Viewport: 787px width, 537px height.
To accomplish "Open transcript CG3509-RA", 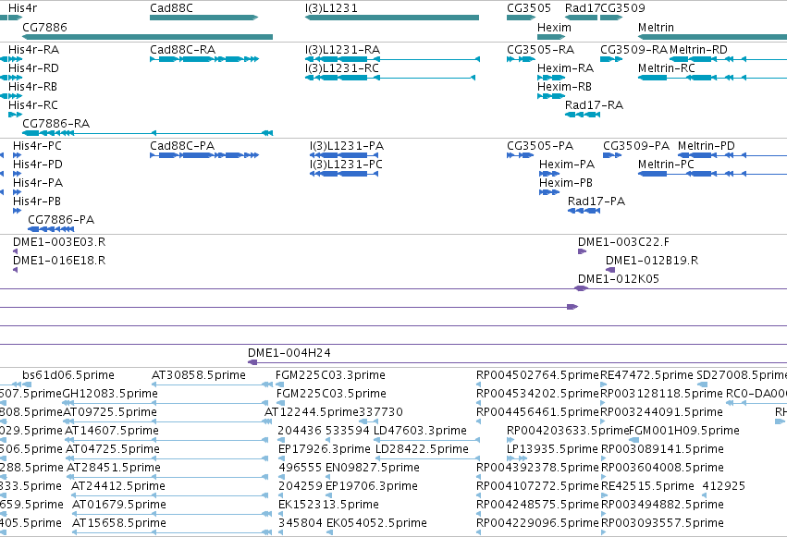I will coord(633,50).
